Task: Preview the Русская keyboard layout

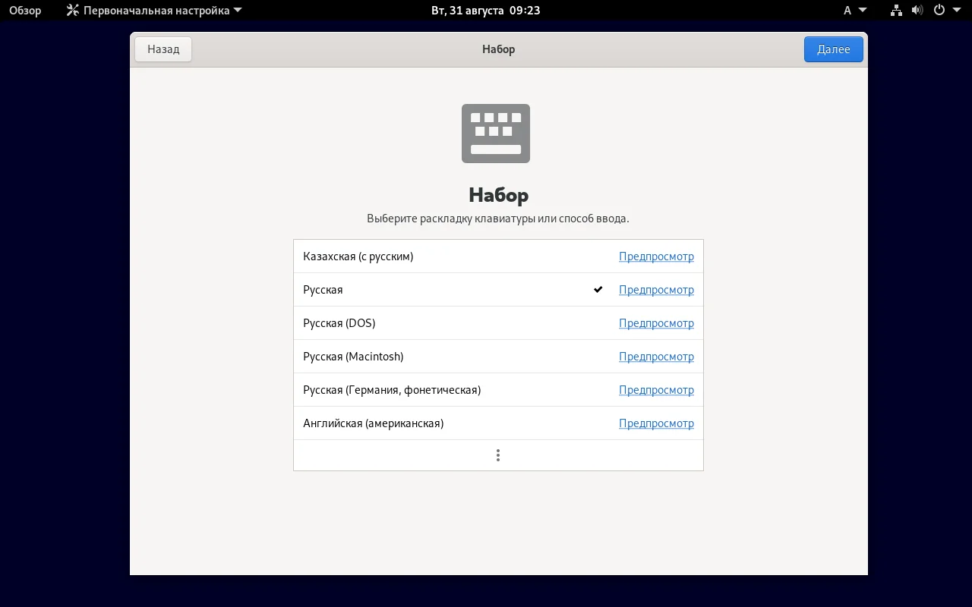Action: coord(656,289)
